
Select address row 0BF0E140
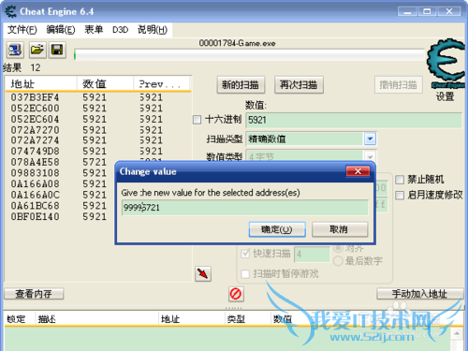35,216
